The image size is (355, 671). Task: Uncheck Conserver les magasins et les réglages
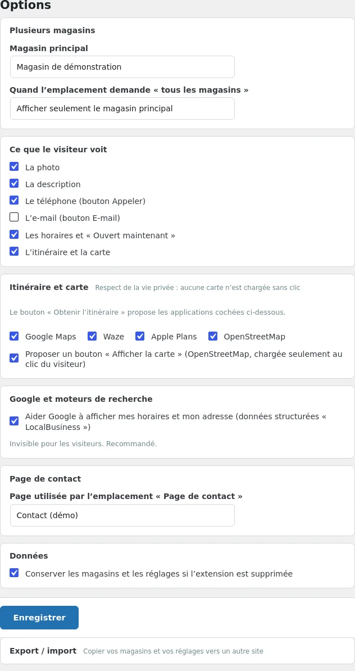[14, 573]
